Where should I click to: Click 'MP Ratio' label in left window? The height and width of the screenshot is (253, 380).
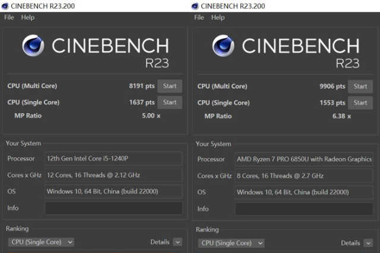[x=28, y=116]
